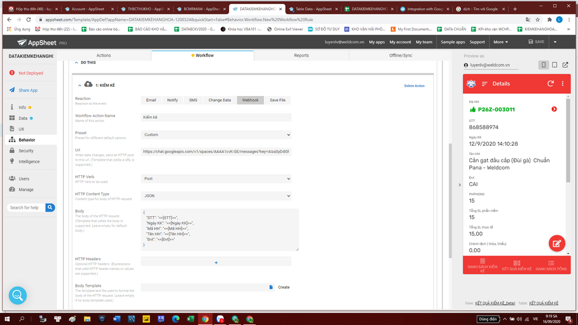Screen dimensions: 578x325
Task: Collapse the 1: KIỂM KÊ action
Action: tap(80, 86)
